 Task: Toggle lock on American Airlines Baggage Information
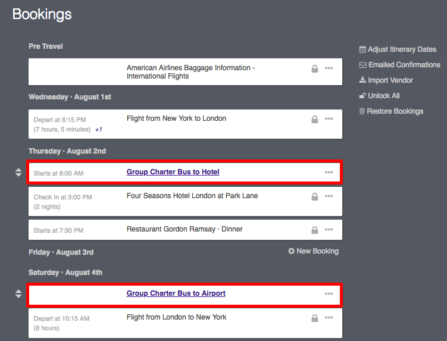[x=314, y=68]
